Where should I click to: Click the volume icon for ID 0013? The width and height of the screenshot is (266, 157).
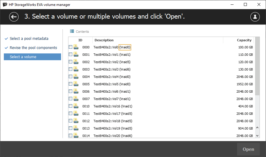pos(76,128)
